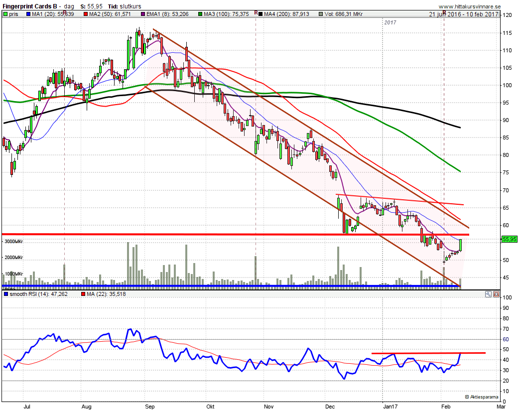The height and width of the screenshot is (413, 522).
Task: Click the 'S: 55,95' last price in title
Action: (92, 6)
